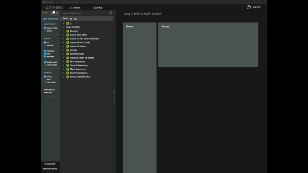Click the library/editor button
This screenshot has width=308, height=173.
[50, 164]
